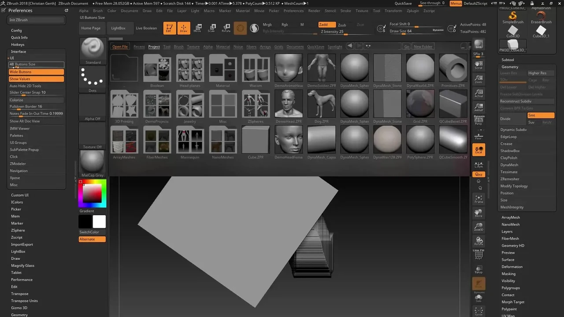Toggle PolyF line fill
564x317 pixels.
[479, 255]
